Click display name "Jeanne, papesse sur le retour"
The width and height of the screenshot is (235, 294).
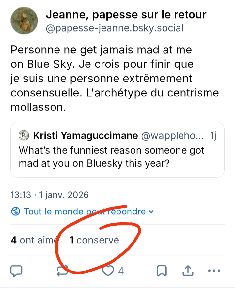click(x=126, y=14)
